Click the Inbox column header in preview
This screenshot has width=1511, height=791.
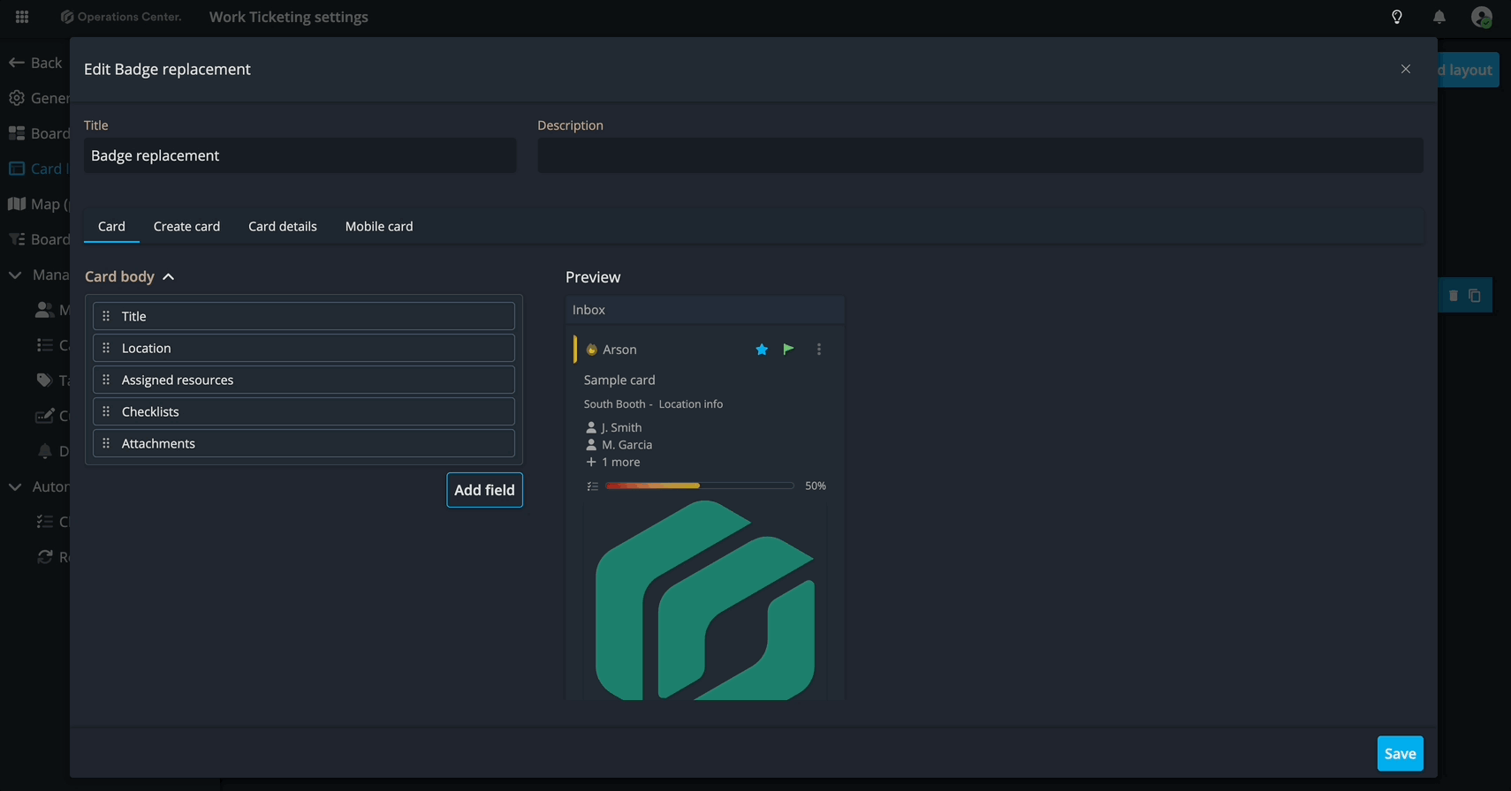pos(705,310)
